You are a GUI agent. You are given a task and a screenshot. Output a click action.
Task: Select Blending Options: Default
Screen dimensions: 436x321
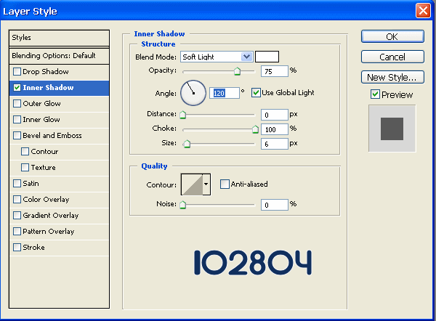pos(59,56)
